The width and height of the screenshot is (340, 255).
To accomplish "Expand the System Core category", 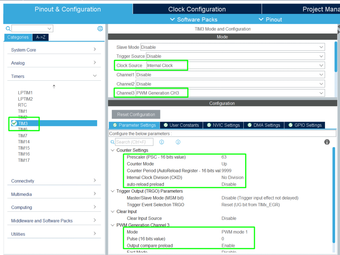I will point(95,49).
